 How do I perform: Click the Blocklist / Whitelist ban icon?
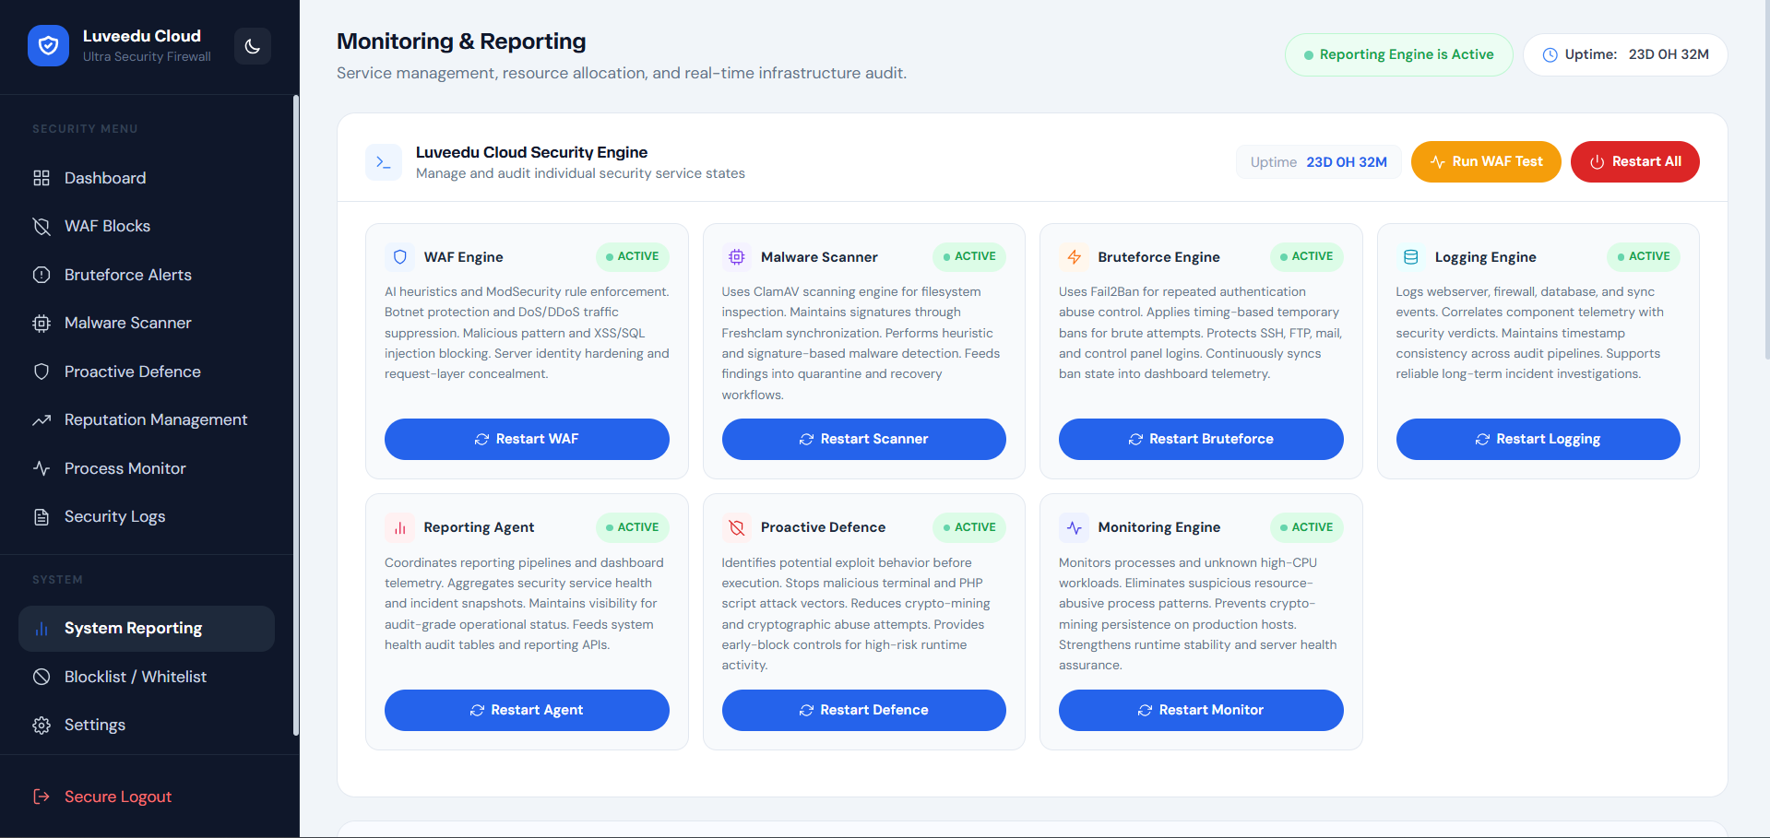point(42,677)
